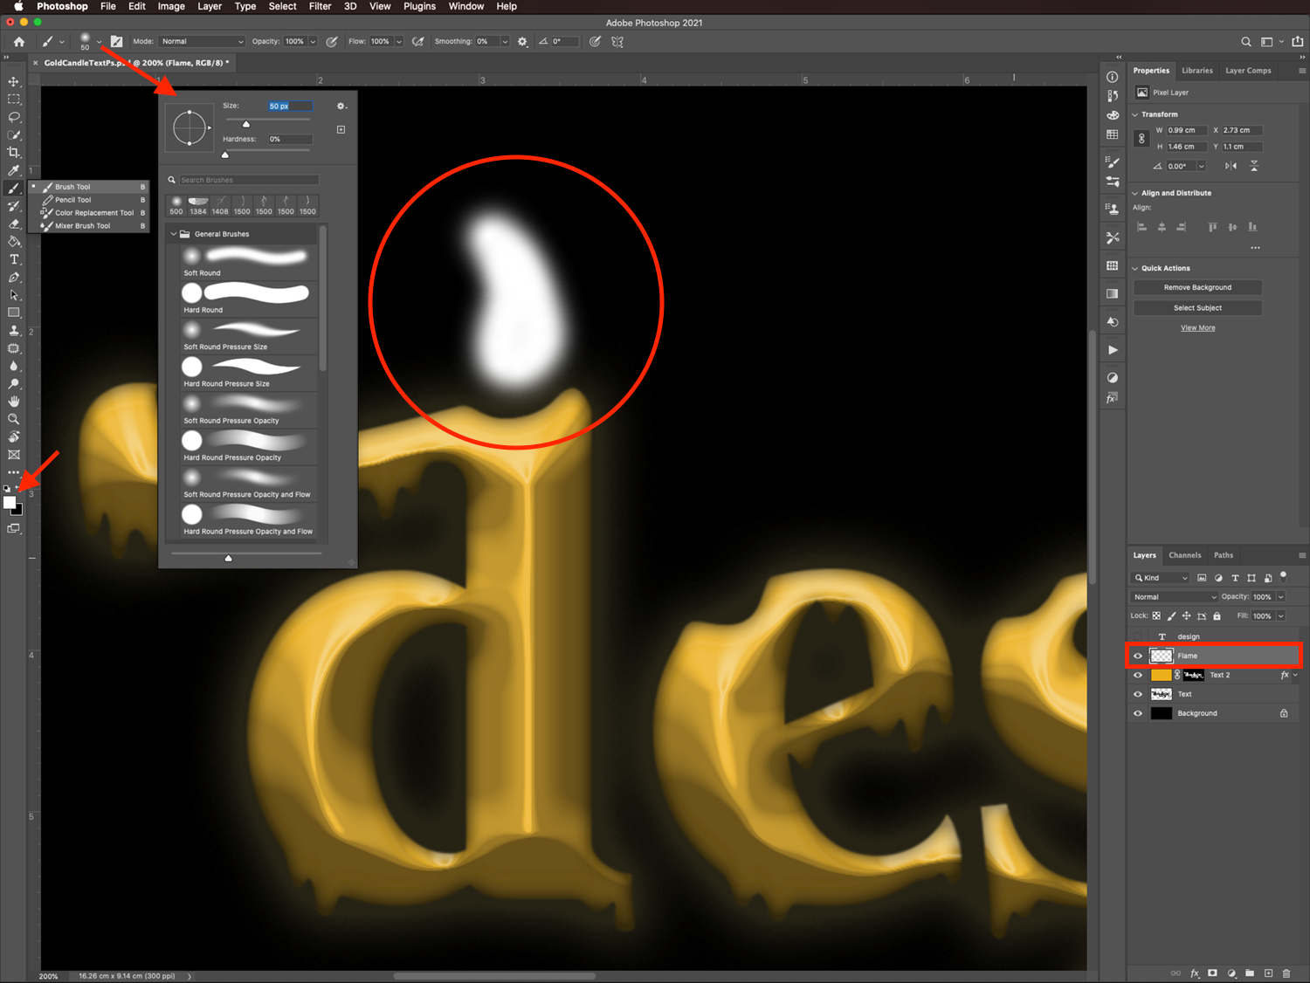Select the Crop tool

click(x=14, y=152)
